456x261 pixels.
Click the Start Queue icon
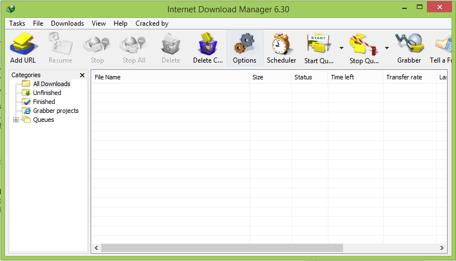click(319, 44)
